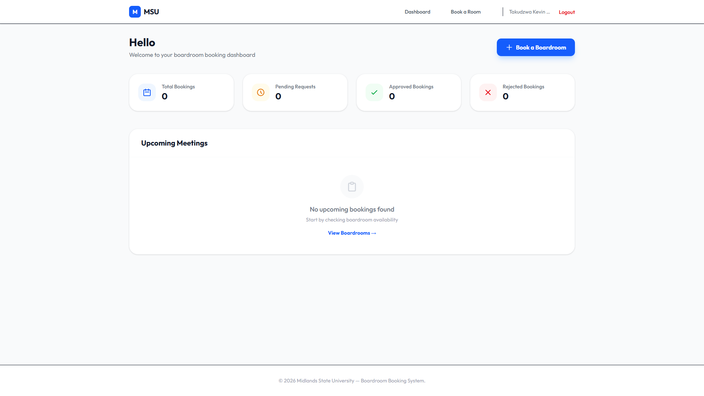Click the clock icon in Pending Requests card

click(261, 92)
